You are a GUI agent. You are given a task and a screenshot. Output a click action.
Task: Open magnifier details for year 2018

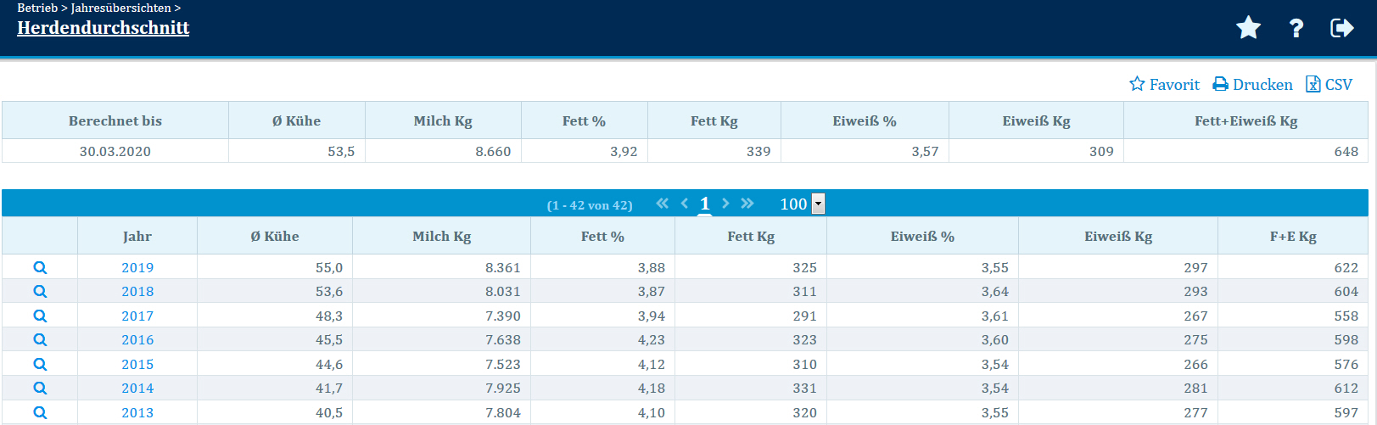coord(40,291)
